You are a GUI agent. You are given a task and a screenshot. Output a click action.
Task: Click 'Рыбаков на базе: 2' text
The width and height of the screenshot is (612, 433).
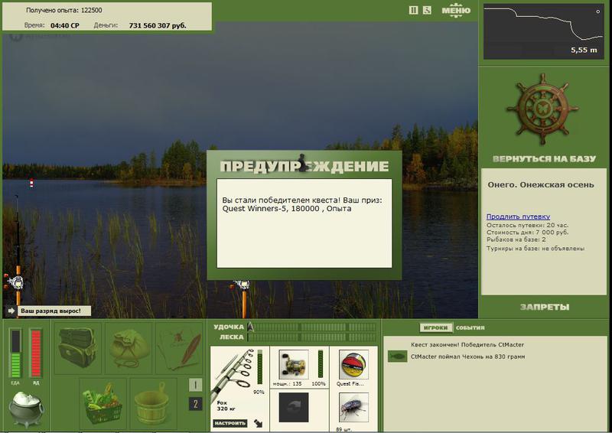point(516,239)
